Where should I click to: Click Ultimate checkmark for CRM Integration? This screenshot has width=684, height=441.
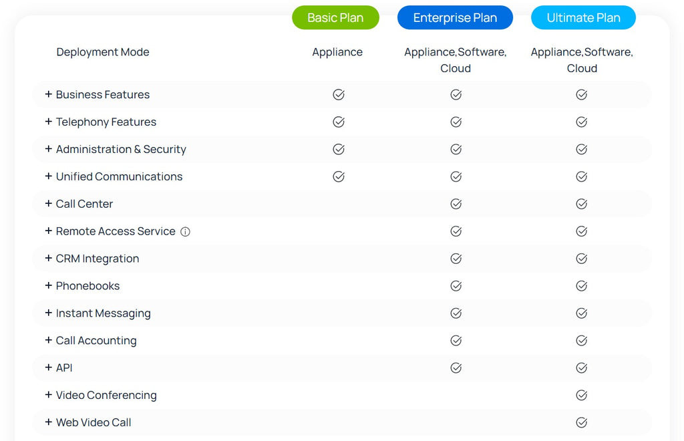coord(582,259)
